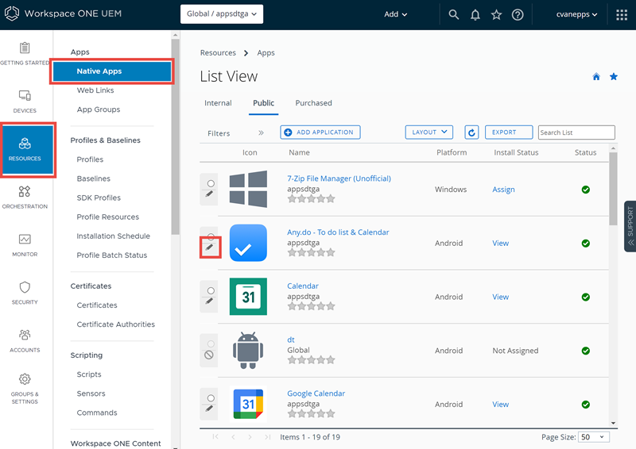Click the blue bookmark star beside List View

(x=613, y=76)
